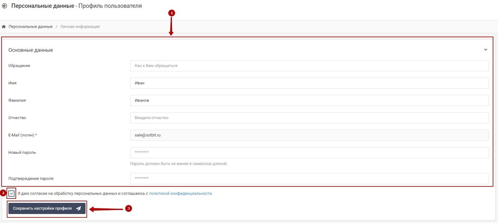Click the Основные данные section heading
This screenshot has height=223, width=498.
31,50
